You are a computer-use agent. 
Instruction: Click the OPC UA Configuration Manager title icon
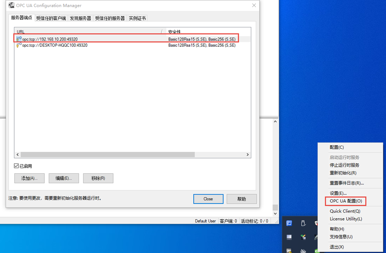(11, 5)
